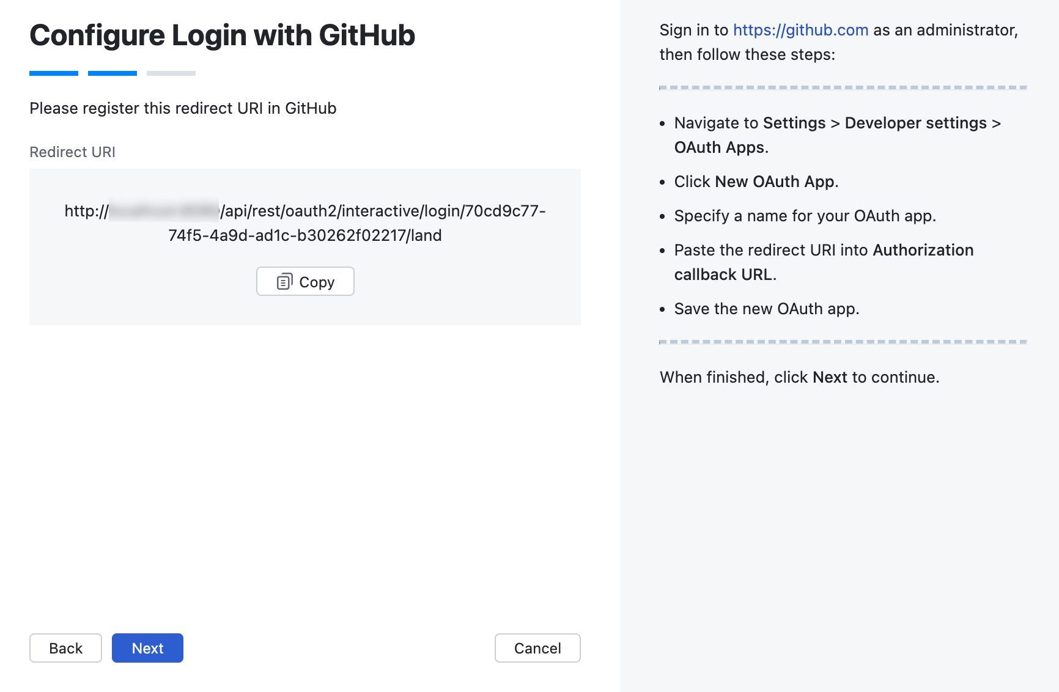This screenshot has width=1059, height=692.
Task: Click the 'Redirect URI' label
Action: click(72, 152)
